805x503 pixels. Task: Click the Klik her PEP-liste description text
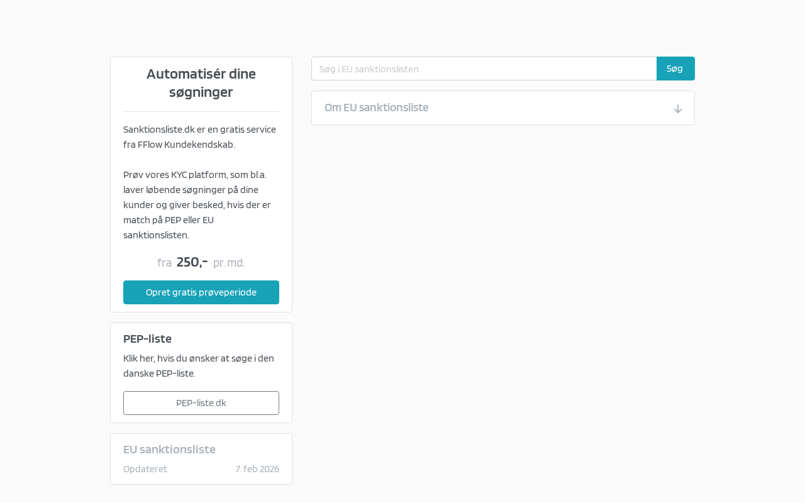coord(199,358)
